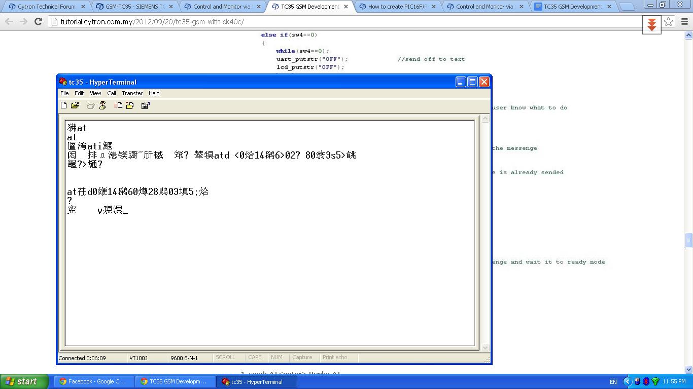Screen dimensions: 693x389
Task: Bookmark this page with the star icon
Action: click(669, 22)
